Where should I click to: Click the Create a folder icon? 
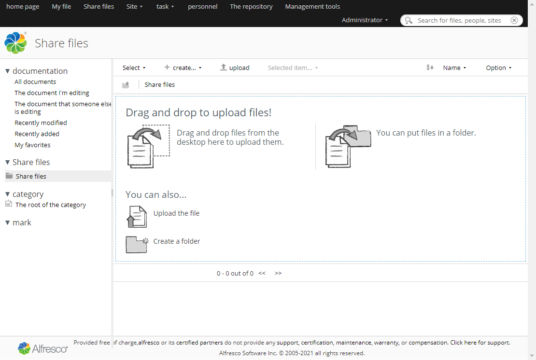[x=137, y=245]
